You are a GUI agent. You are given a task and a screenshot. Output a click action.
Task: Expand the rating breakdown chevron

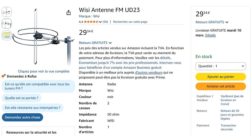pos(100,22)
